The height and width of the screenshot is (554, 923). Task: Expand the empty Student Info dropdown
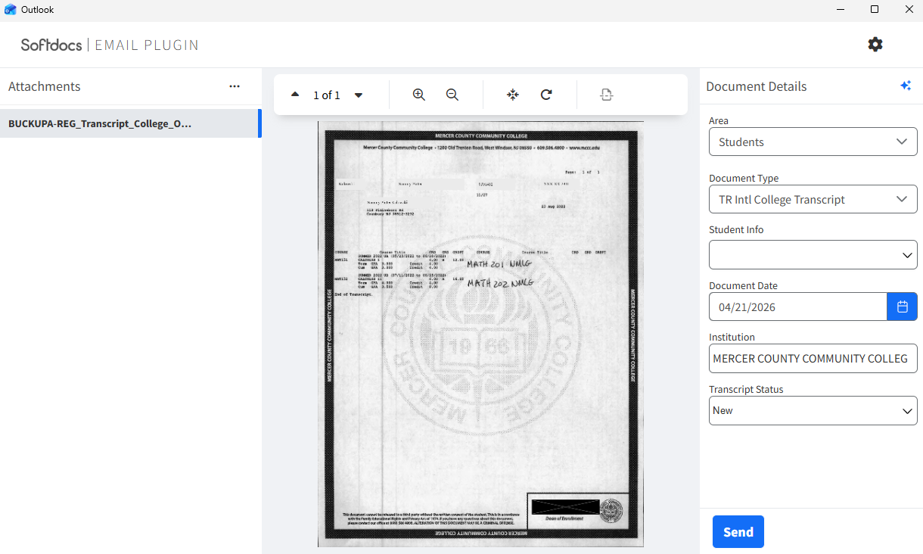click(813, 255)
